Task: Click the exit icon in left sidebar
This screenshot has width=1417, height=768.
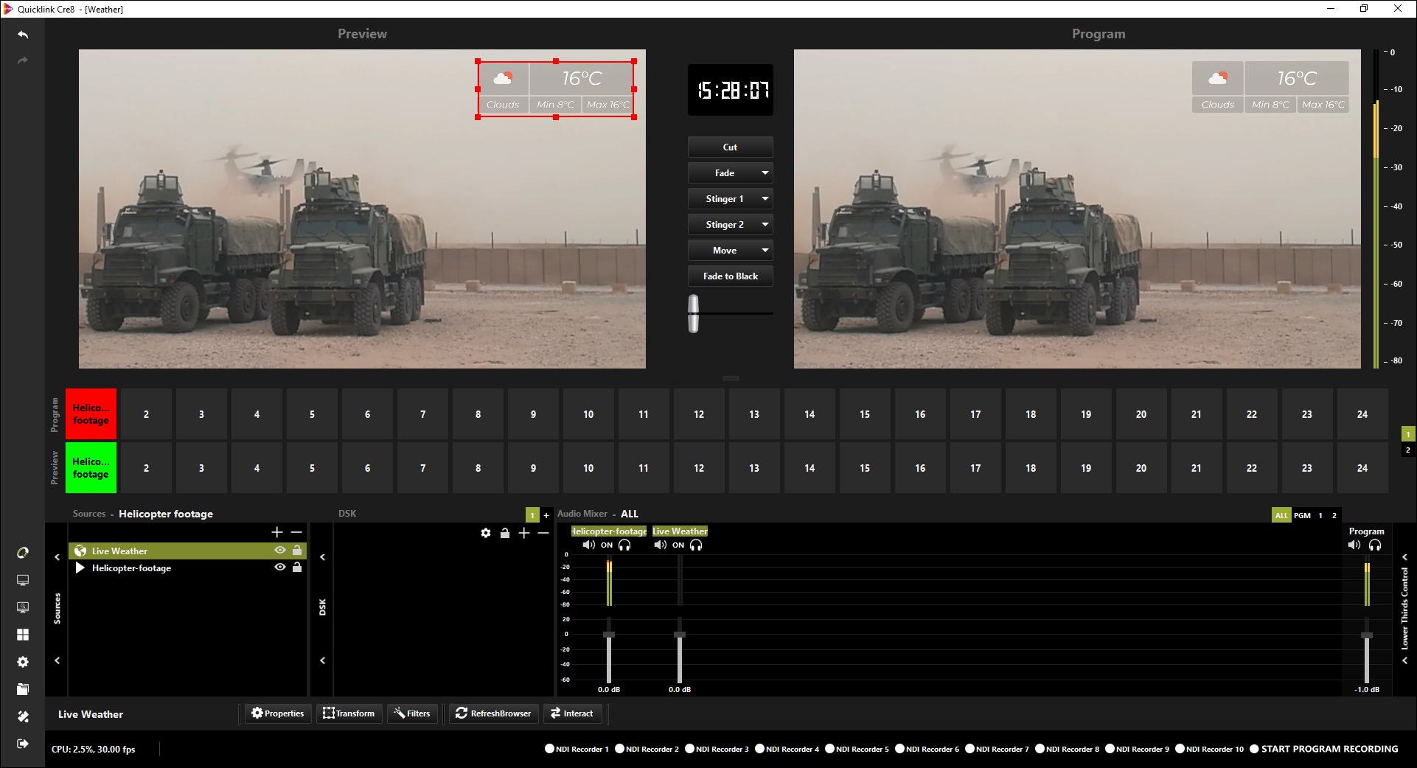Action: [x=23, y=744]
